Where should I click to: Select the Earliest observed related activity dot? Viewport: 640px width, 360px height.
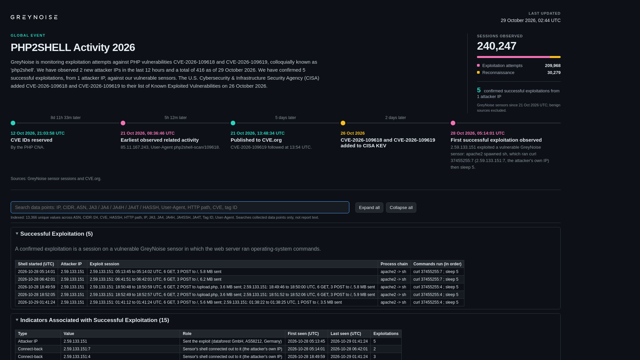coord(123,123)
